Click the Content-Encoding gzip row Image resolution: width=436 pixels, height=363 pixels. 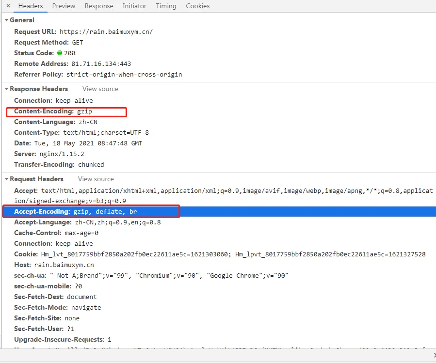(x=53, y=111)
